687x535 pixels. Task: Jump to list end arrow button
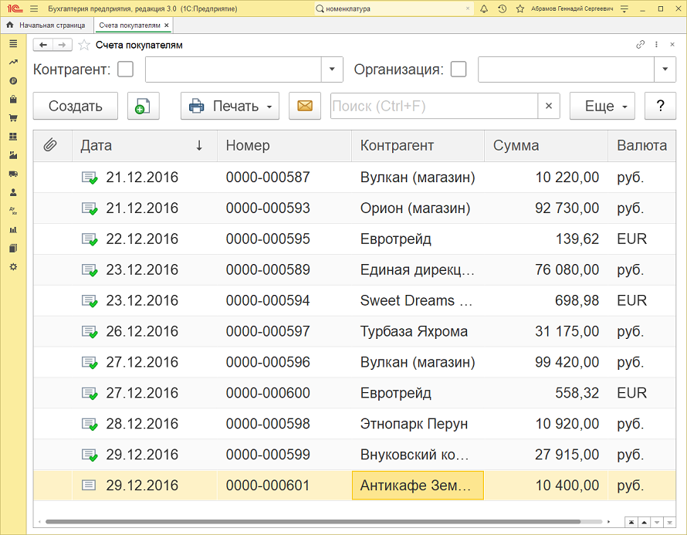(x=669, y=523)
